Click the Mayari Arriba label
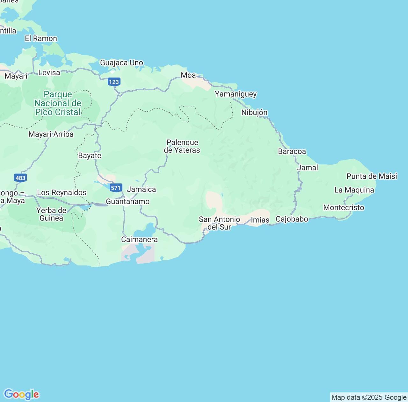 click(51, 134)
